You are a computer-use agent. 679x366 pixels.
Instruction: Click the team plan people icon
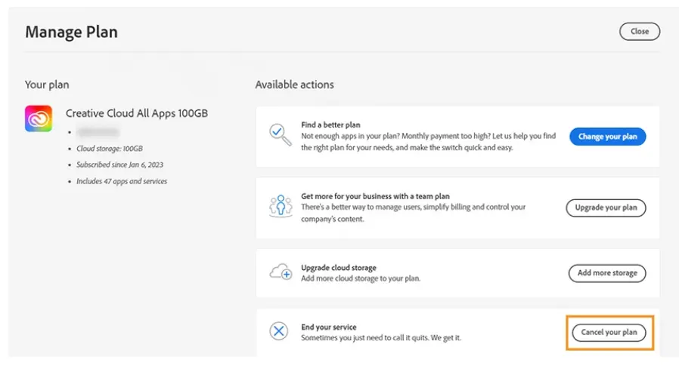(x=281, y=206)
